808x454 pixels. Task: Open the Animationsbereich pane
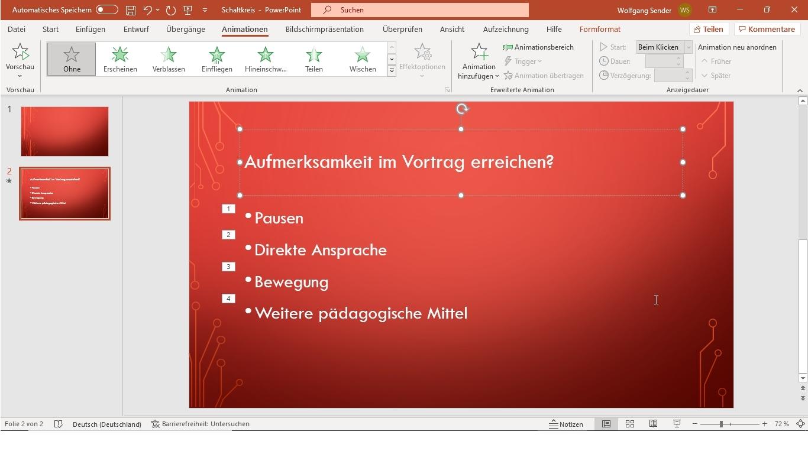(x=538, y=47)
